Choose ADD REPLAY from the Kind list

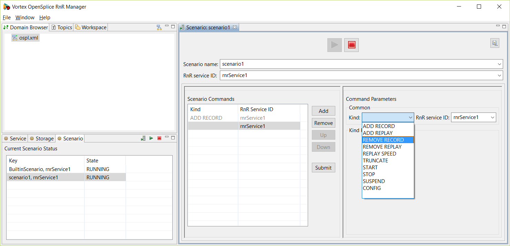(388, 133)
